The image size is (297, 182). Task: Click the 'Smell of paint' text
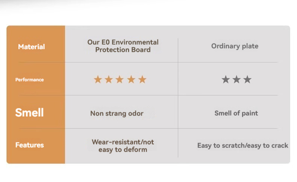coord(236,113)
